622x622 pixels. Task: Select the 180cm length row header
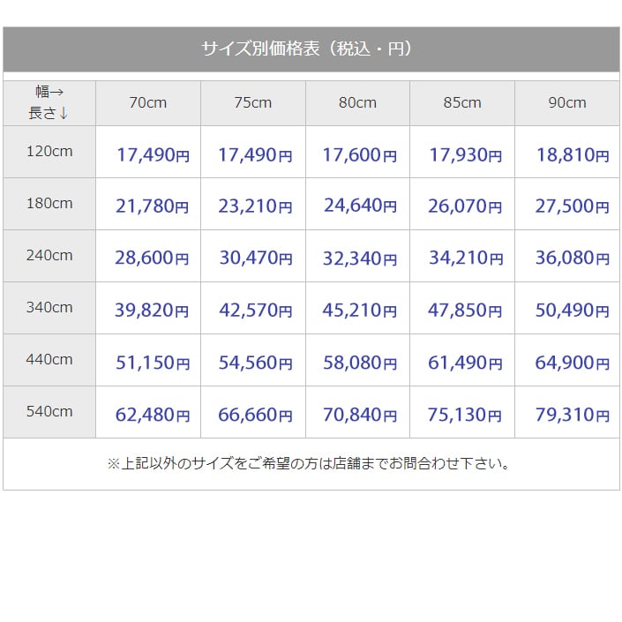(49, 204)
